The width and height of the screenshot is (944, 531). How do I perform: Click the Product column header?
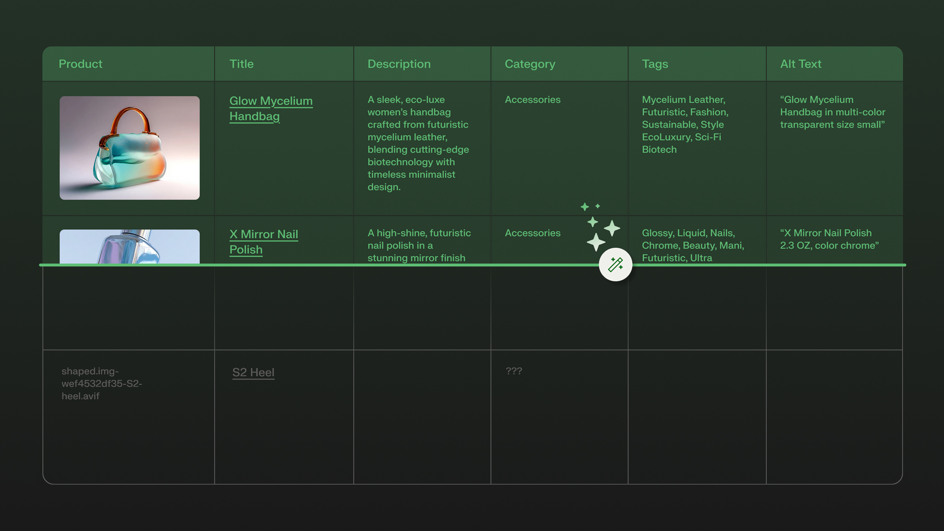click(x=81, y=64)
